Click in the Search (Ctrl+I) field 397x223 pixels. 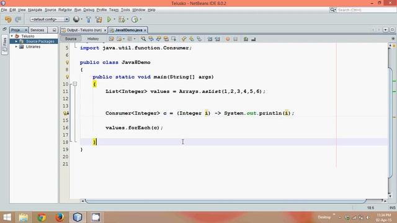pyautogui.click(x=366, y=10)
